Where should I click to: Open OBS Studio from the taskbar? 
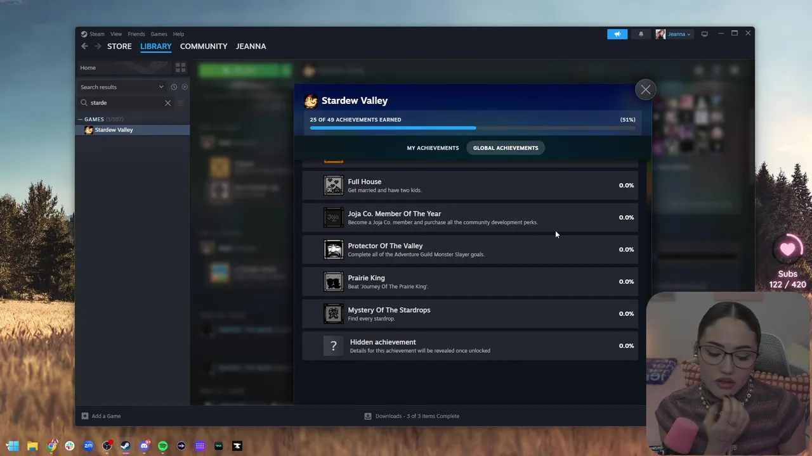coord(107,446)
